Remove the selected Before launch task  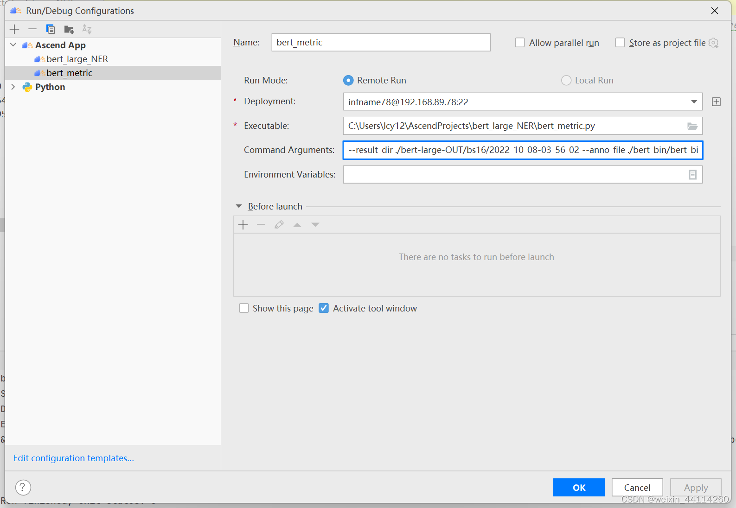tap(261, 225)
